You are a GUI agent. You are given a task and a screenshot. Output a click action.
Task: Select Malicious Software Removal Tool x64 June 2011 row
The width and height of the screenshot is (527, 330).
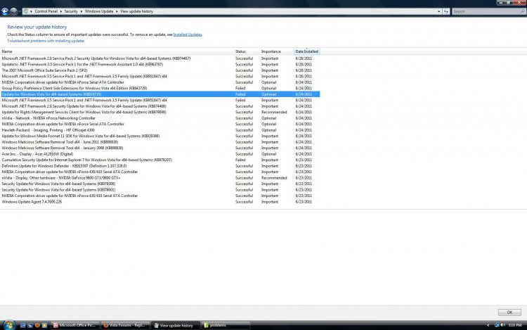[160, 142]
